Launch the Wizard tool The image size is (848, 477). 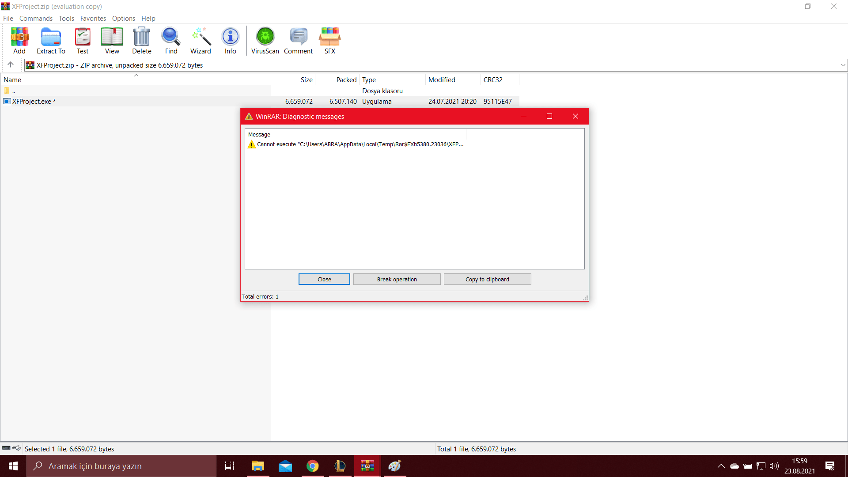[x=201, y=41]
